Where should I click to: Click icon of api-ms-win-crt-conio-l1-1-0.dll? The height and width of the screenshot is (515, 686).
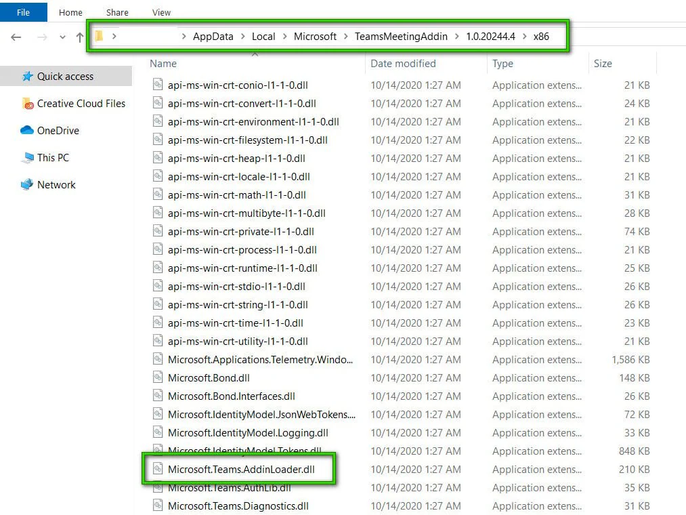158,85
